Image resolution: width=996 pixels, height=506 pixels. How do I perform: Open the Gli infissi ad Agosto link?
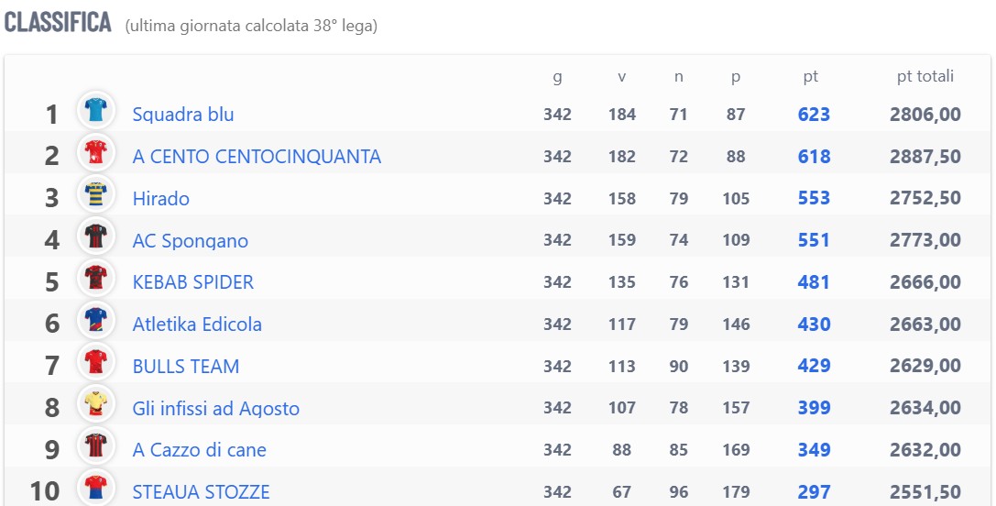click(x=216, y=408)
